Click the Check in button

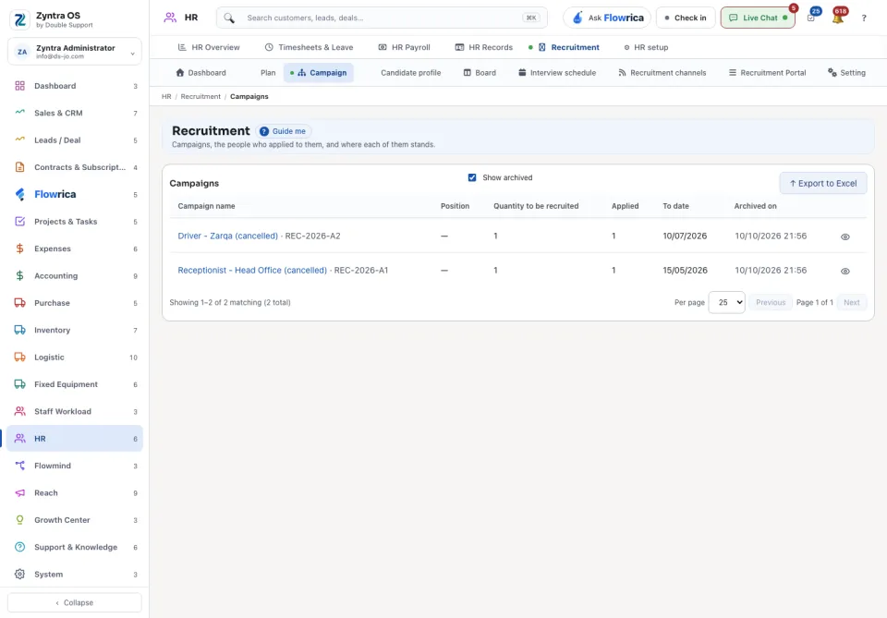pos(686,18)
